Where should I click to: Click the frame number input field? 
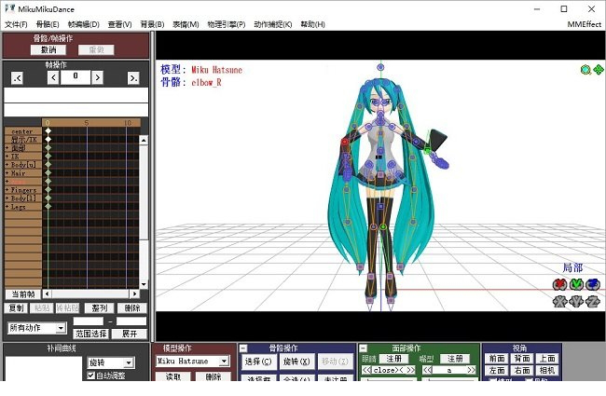pyautogui.click(x=76, y=77)
